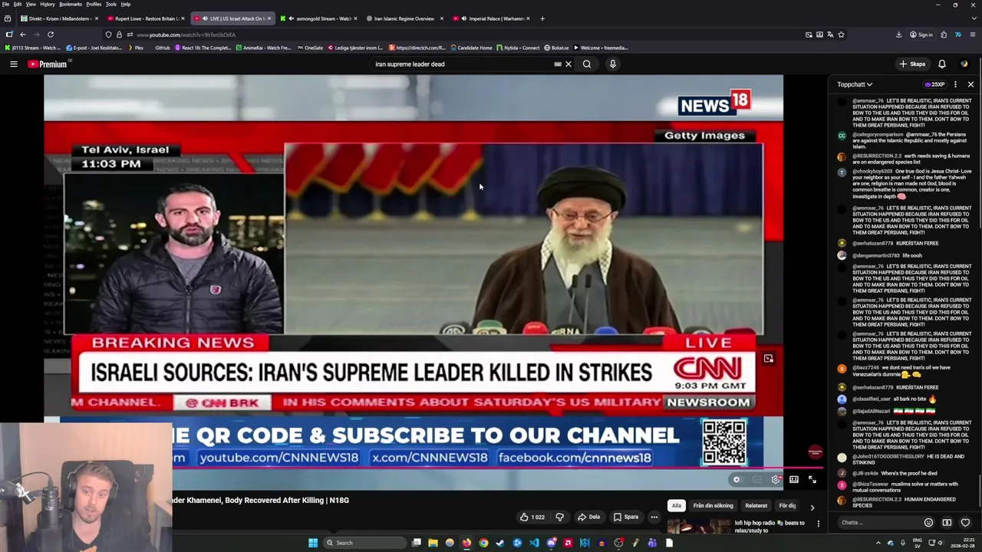Open video more actions ellipsis
This screenshot has width=982, height=552.
(654, 517)
